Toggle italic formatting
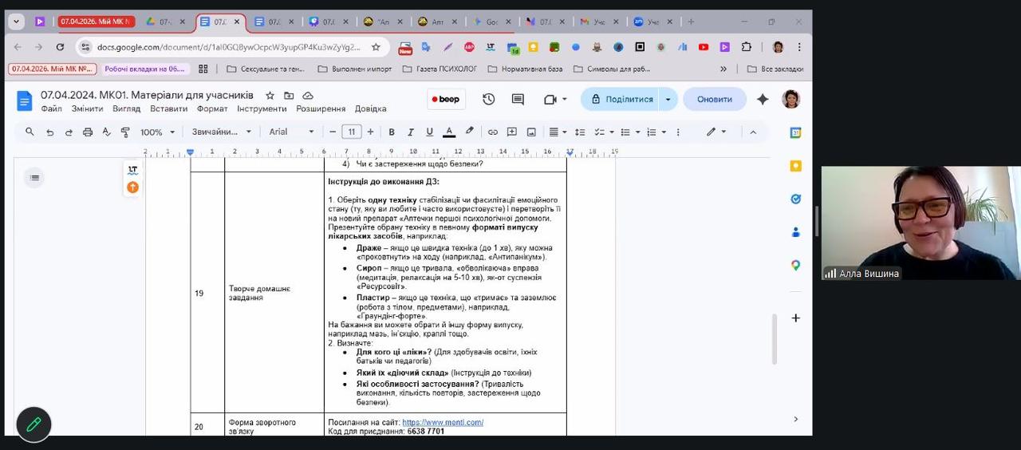1021x450 pixels. [x=411, y=132]
